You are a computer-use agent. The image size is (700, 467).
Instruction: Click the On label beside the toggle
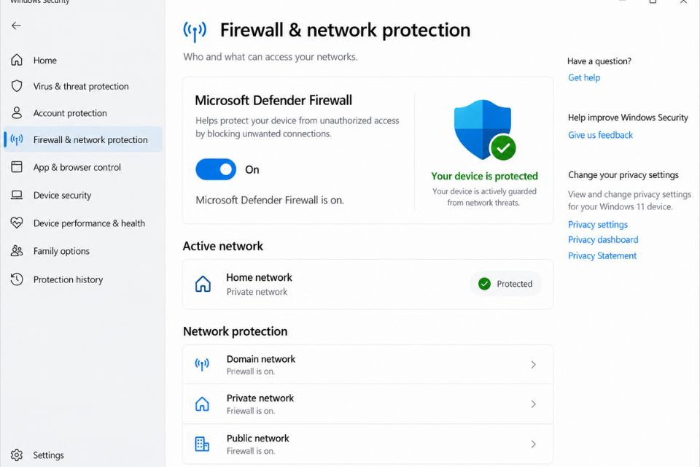[x=252, y=170]
